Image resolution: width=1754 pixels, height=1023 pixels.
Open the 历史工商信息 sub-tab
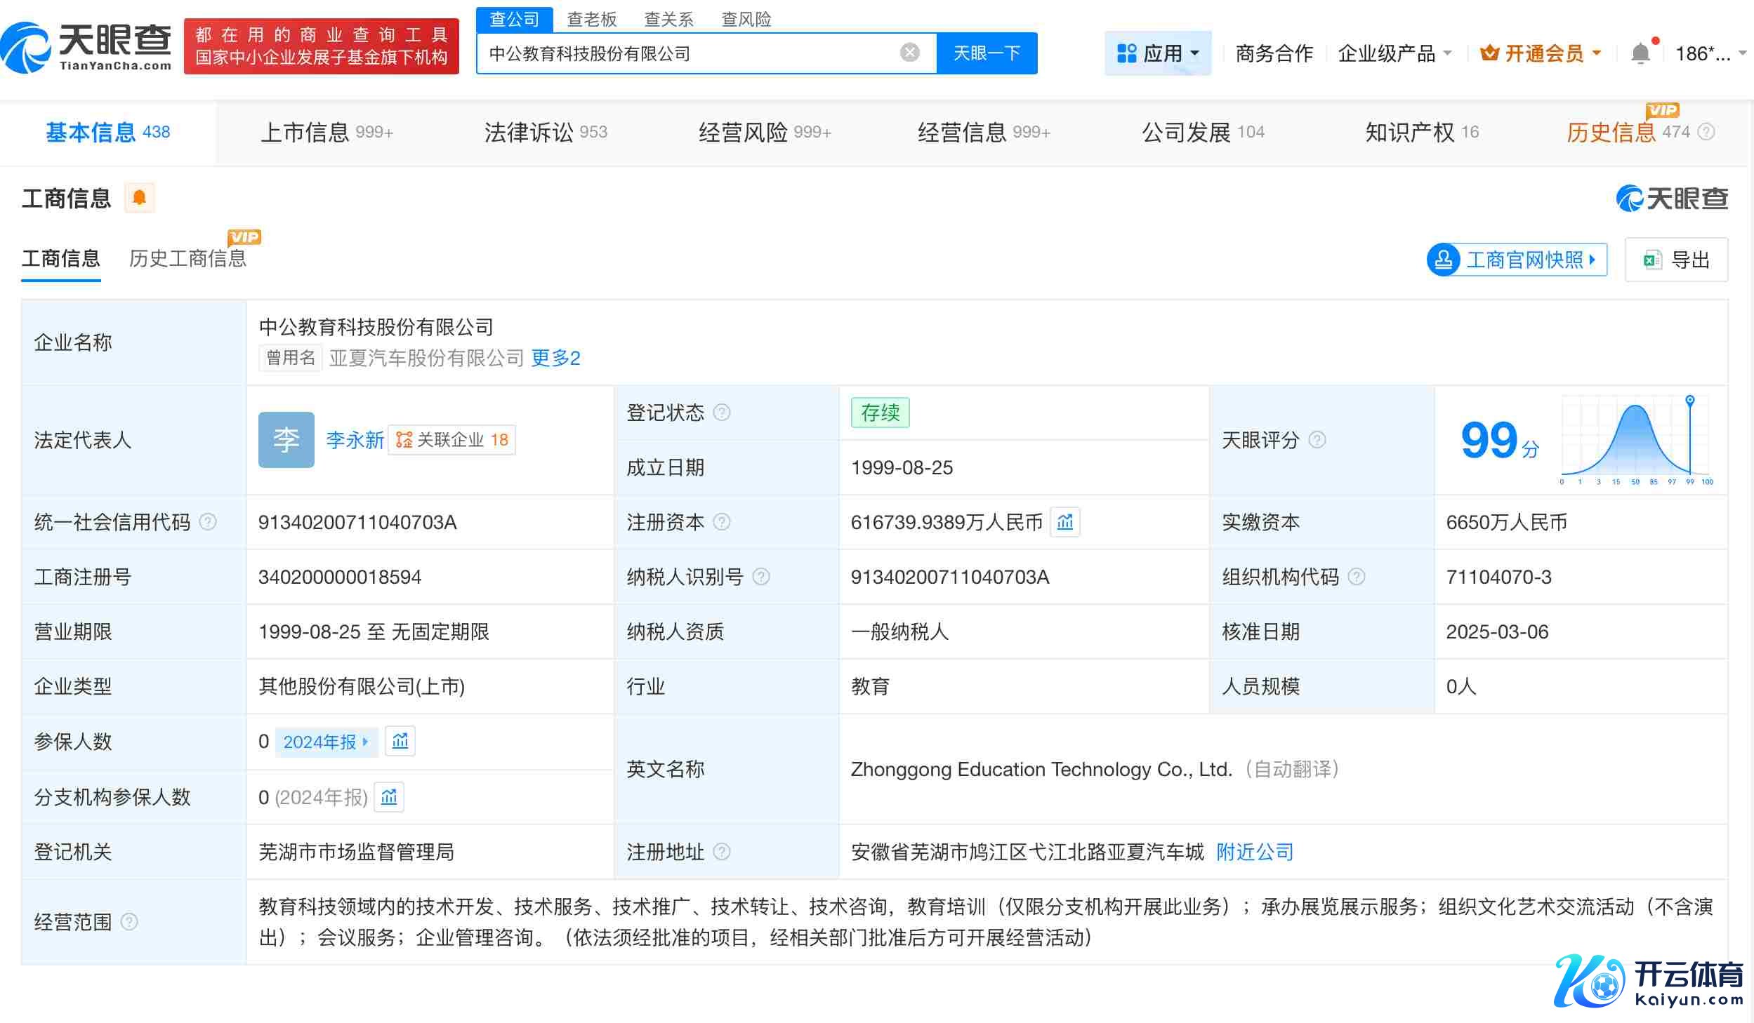[187, 259]
